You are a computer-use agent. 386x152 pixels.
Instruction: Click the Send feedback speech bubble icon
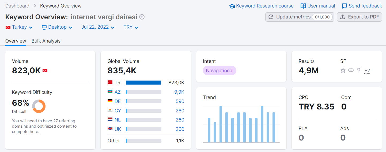pyautogui.click(x=345, y=6)
